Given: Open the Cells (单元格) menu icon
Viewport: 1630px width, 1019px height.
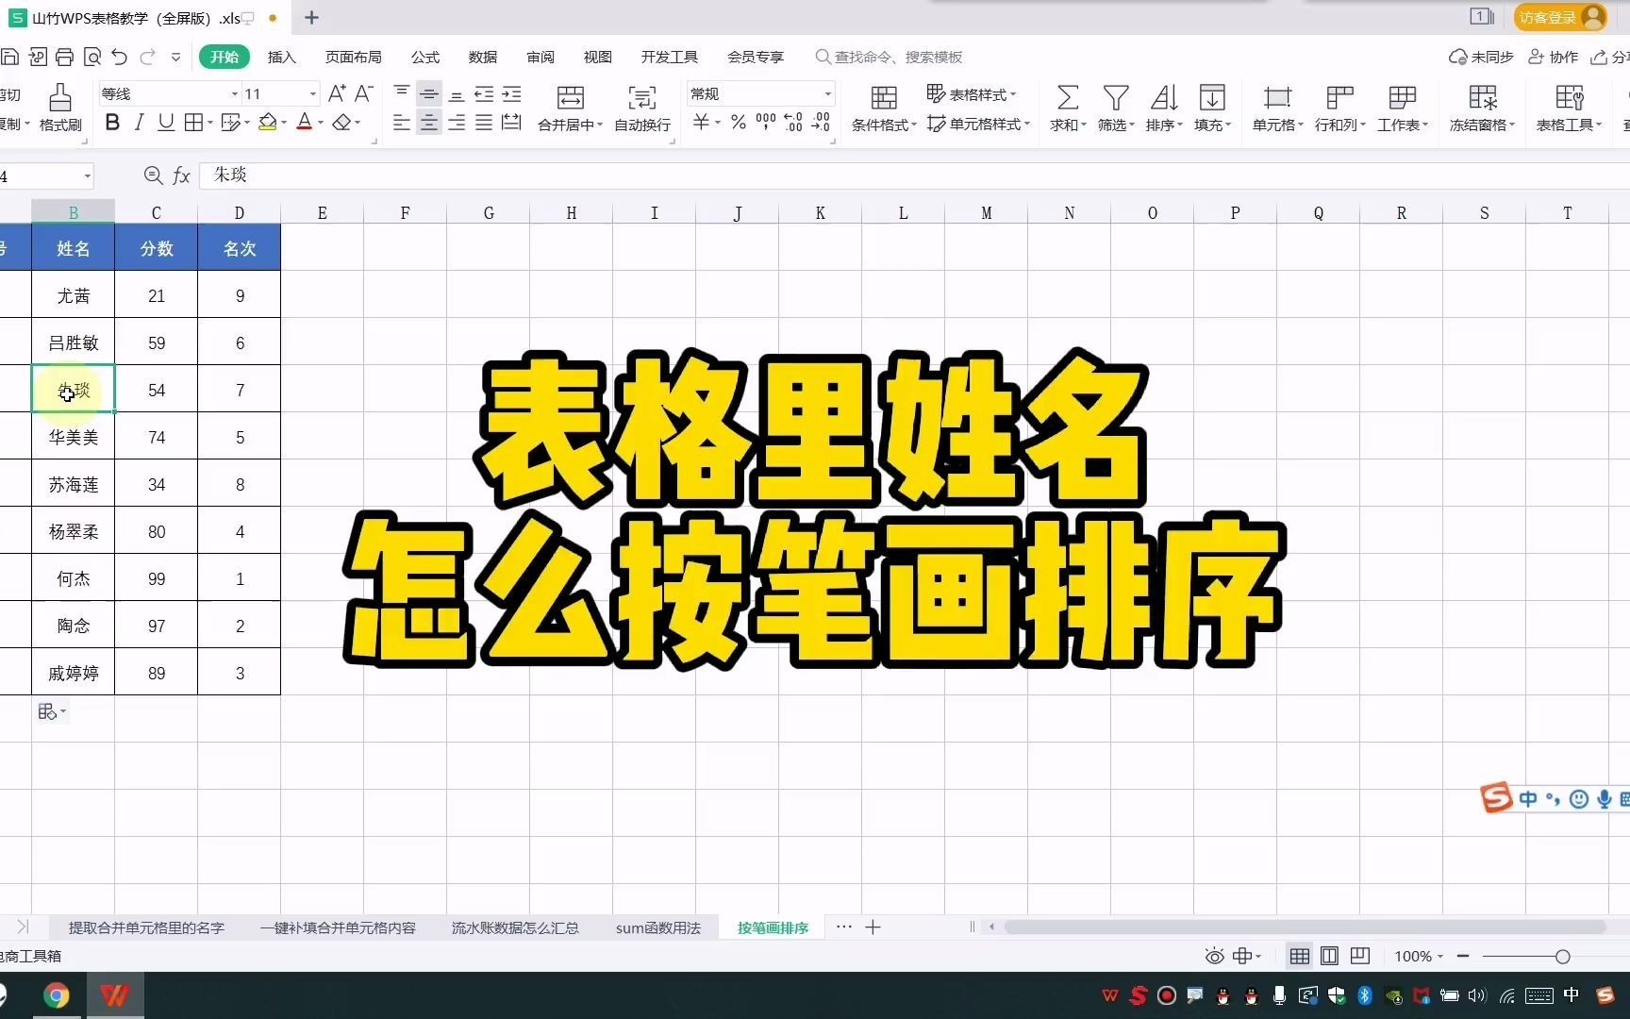Looking at the screenshot, I should tap(1277, 97).
